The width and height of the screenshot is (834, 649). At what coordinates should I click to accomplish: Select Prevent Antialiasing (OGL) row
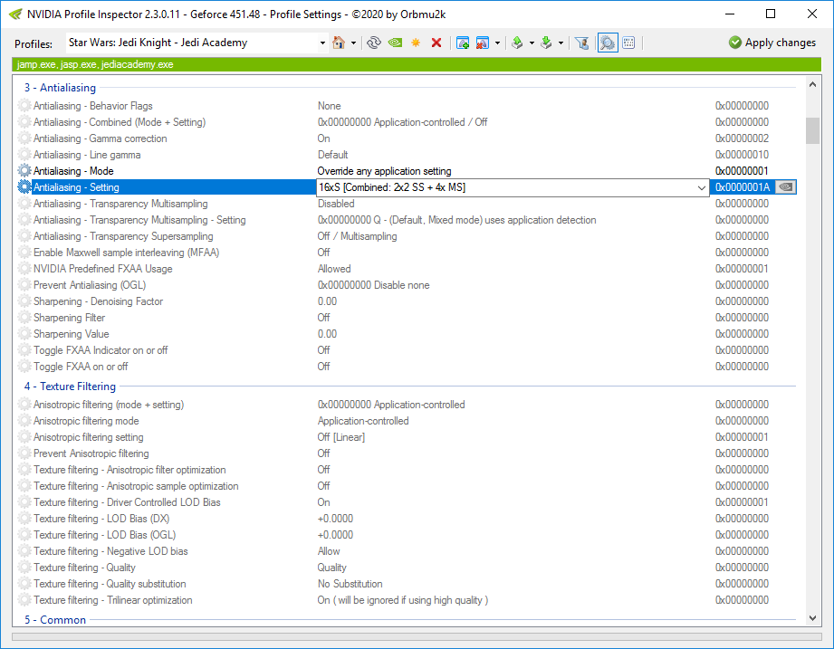point(407,285)
